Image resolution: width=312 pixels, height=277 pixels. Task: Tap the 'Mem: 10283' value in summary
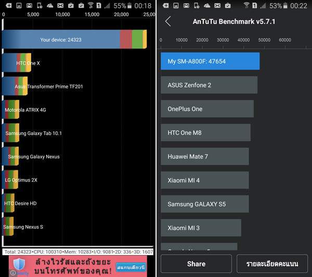[x=78, y=252]
